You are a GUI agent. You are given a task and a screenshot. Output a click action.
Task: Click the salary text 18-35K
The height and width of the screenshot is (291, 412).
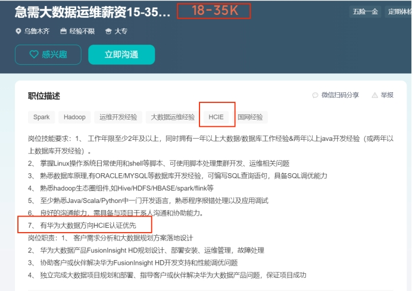(x=215, y=11)
